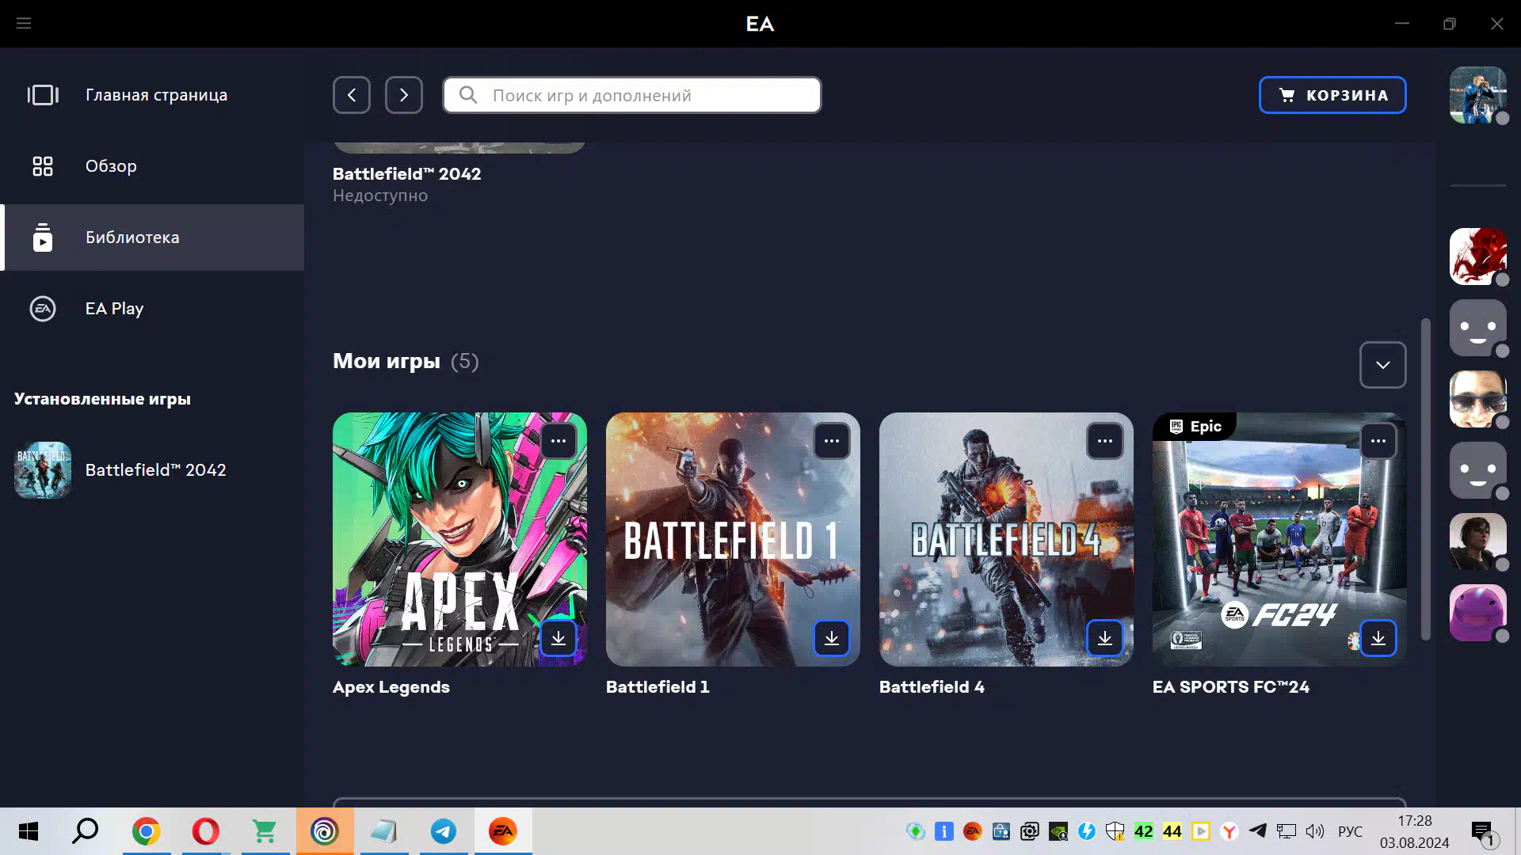Open the user profile avatar
Viewport: 1521px width, 855px height.
pyautogui.click(x=1478, y=95)
